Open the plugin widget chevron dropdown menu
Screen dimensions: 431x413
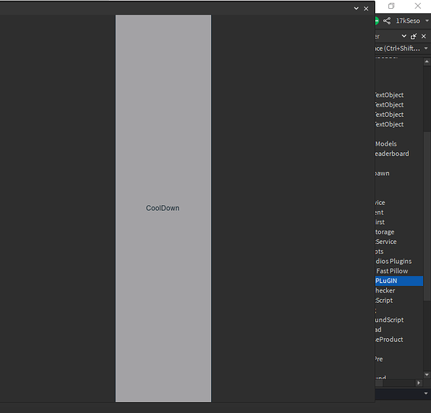coord(356,9)
